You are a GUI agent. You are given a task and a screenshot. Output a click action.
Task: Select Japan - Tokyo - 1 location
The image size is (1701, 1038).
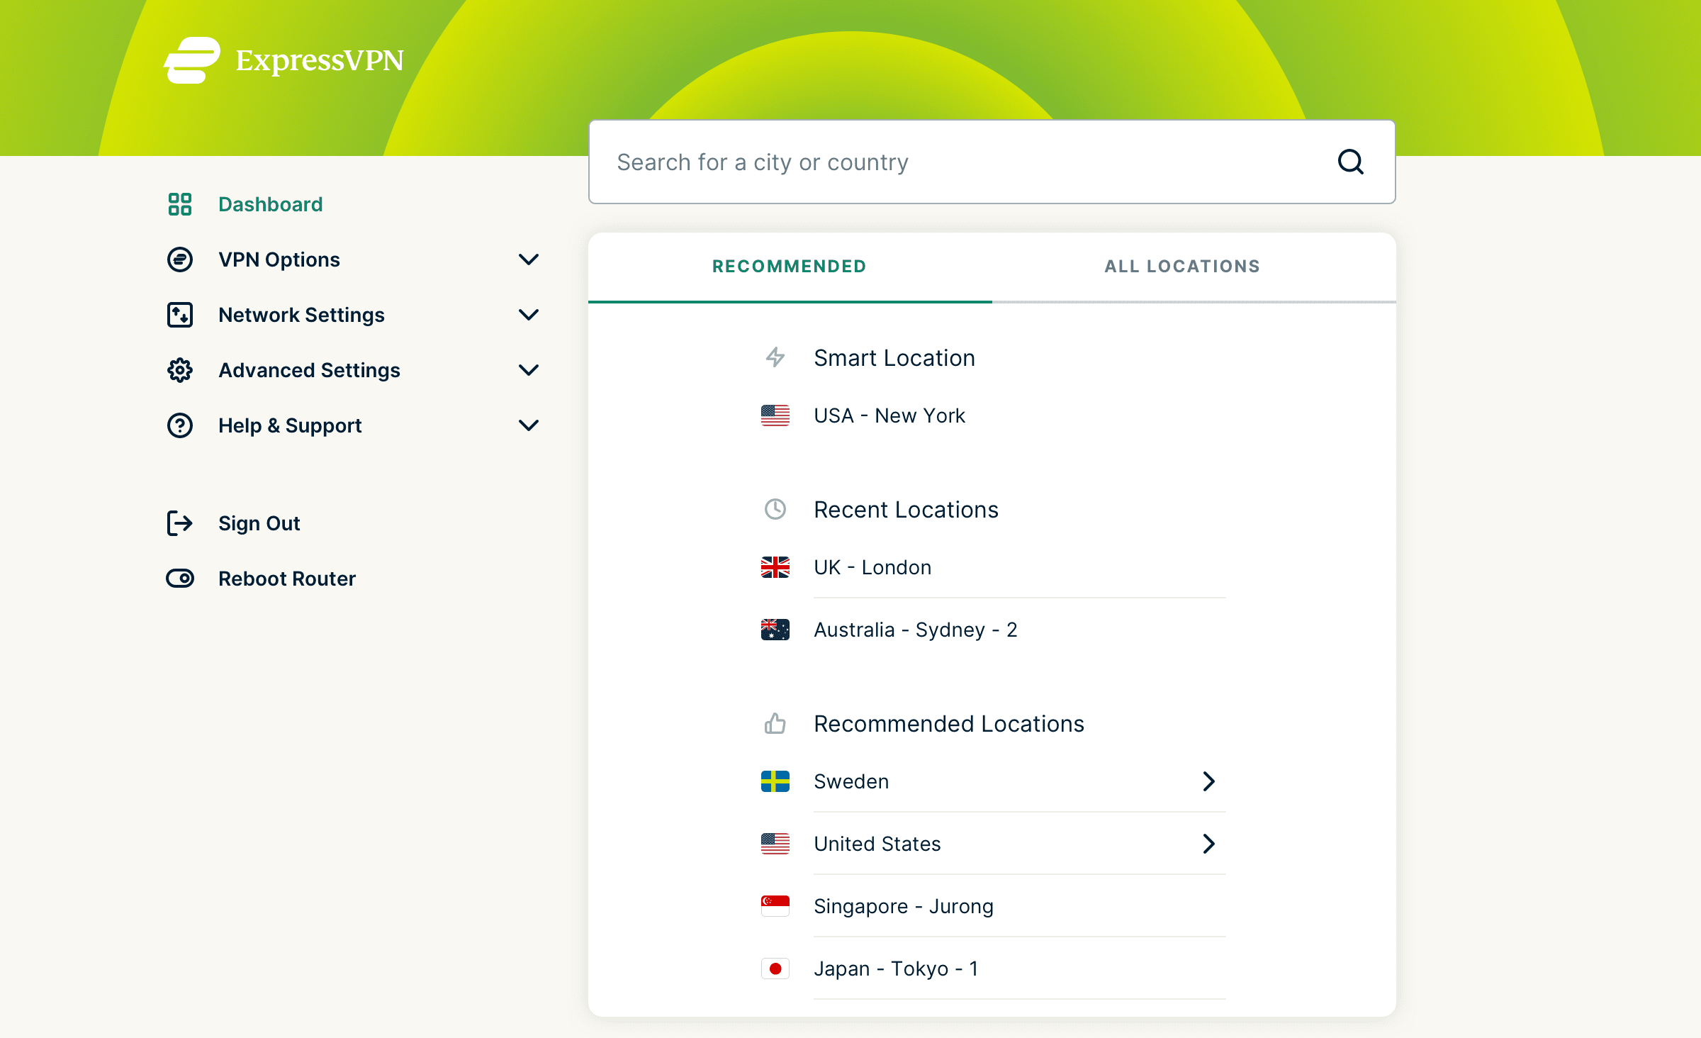tap(896, 968)
